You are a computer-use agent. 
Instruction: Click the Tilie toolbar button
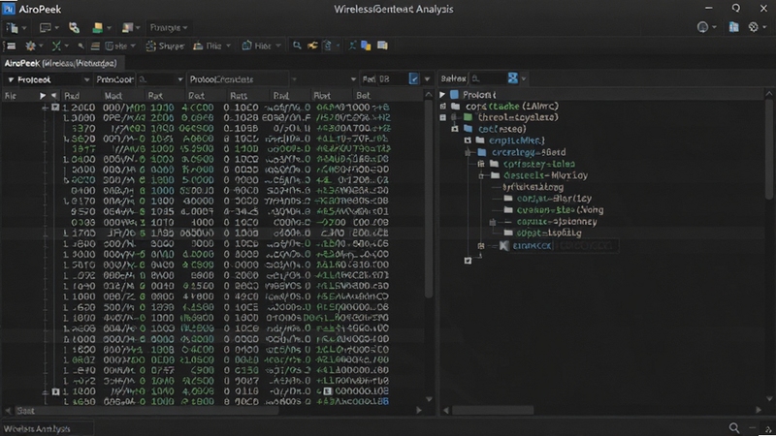pyautogui.click(x=211, y=46)
